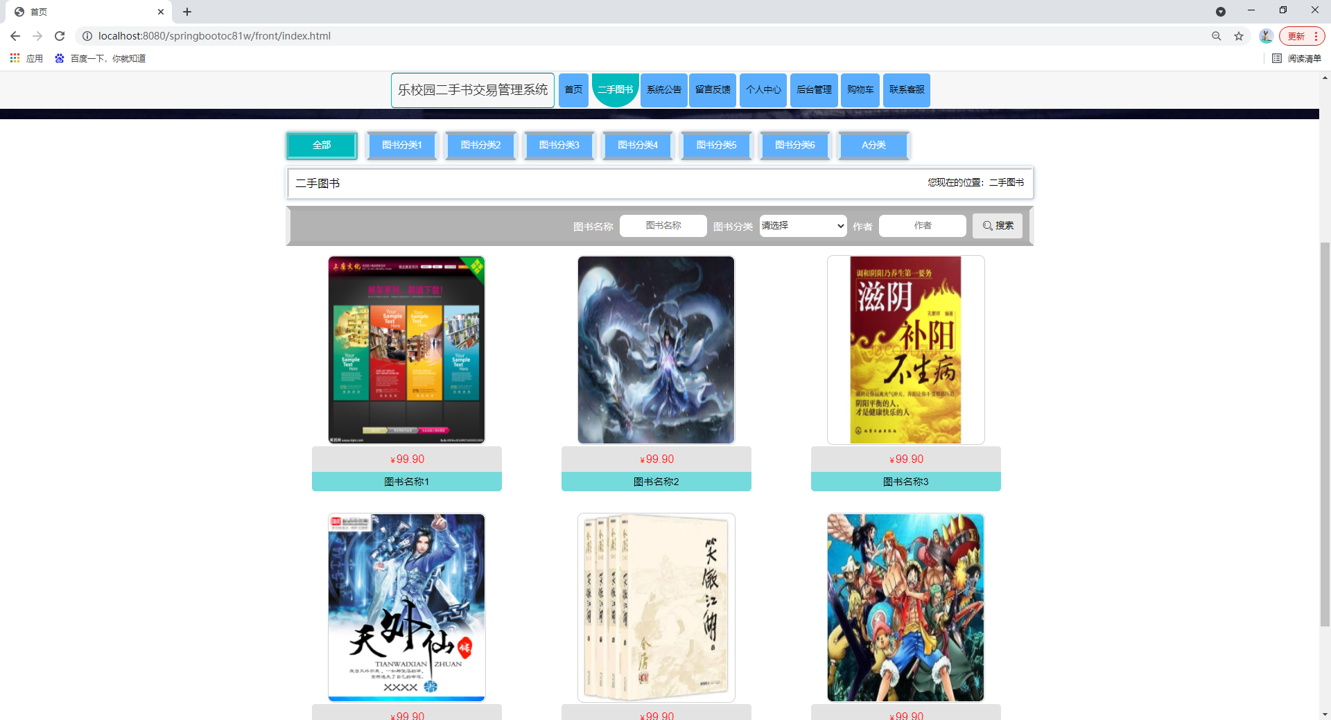Click the 作者 search input field
1331x720 pixels.
[923, 226]
